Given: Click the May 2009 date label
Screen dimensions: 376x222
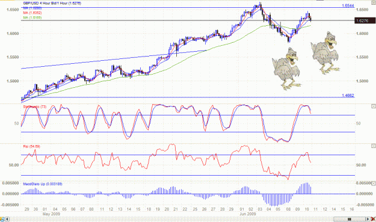Looking at the screenshot, I should [51, 214].
